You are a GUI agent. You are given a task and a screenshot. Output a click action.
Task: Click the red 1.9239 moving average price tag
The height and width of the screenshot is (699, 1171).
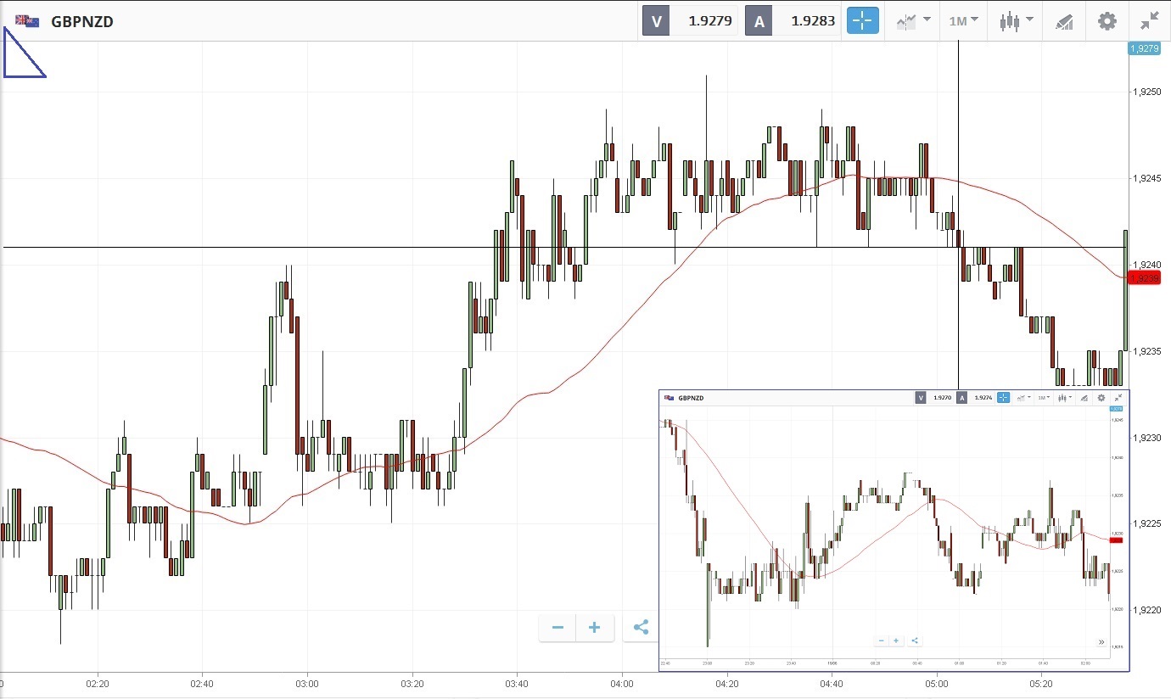[x=1145, y=277]
